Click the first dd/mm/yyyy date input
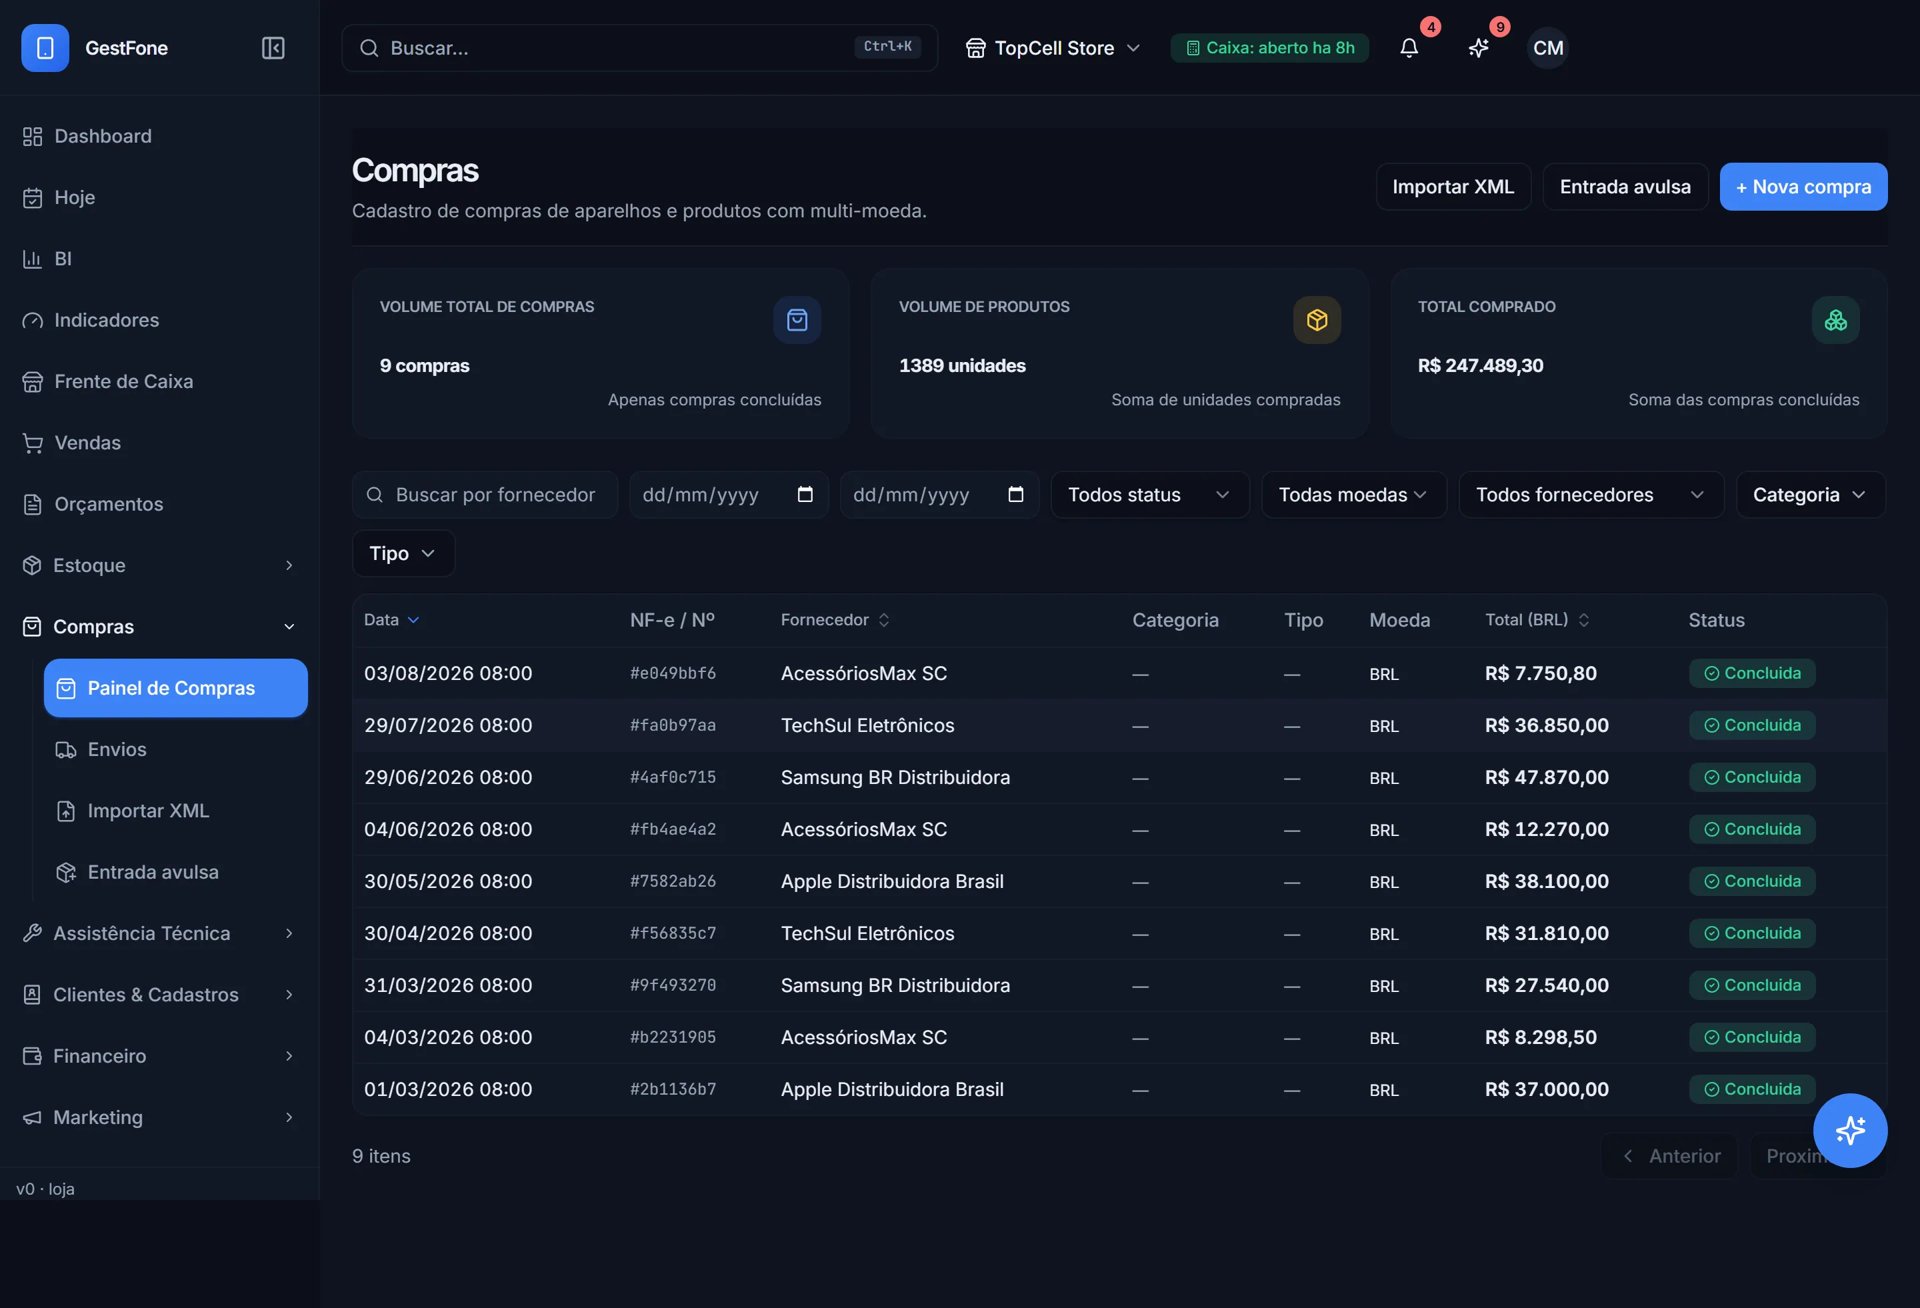This screenshot has height=1308, width=1920. tap(729, 495)
